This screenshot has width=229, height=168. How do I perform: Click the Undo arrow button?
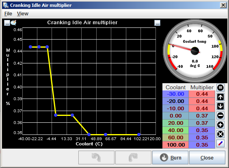[96, 157]
